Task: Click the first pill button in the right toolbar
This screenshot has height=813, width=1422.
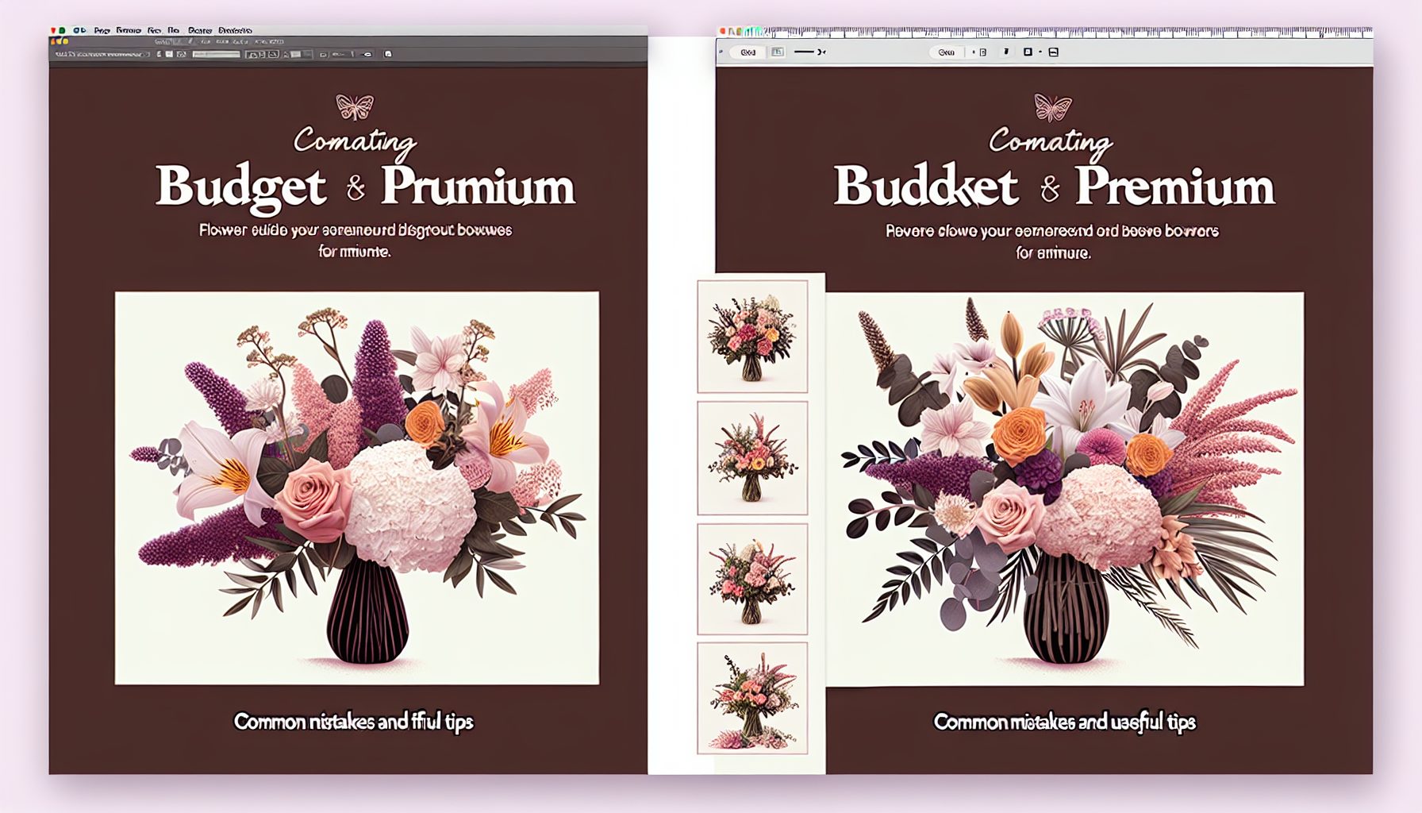Action: point(748,52)
